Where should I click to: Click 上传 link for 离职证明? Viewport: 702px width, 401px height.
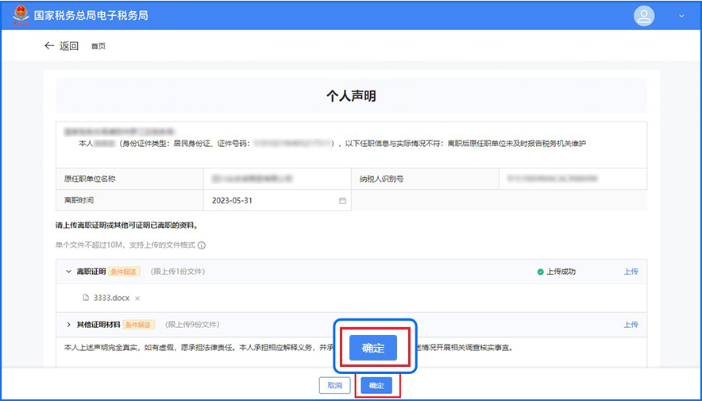631,272
